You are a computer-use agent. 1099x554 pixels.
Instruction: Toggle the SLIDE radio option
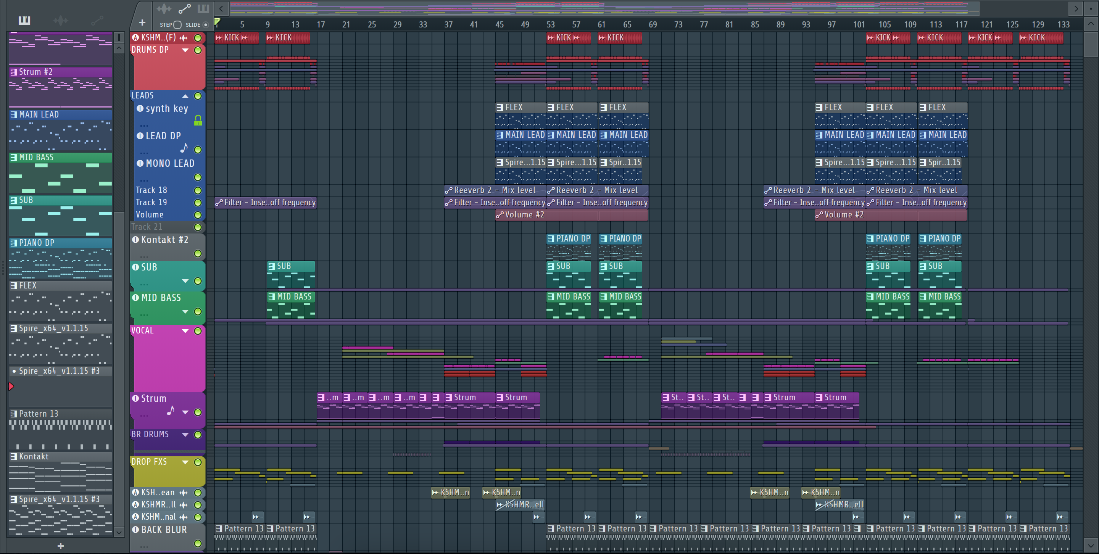point(206,25)
